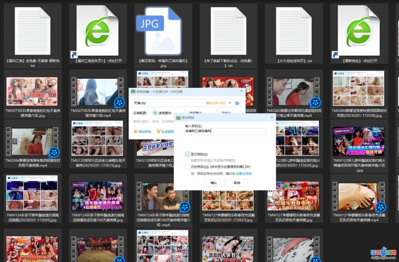Click the txt document icon of 永久地址发布页
The height and width of the screenshot is (262, 399).
click(x=293, y=30)
